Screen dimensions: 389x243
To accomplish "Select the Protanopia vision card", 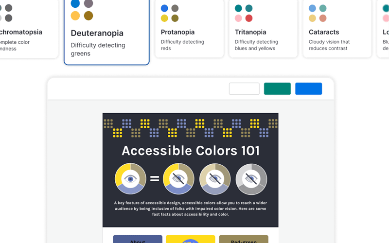I will (x=189, y=29).
